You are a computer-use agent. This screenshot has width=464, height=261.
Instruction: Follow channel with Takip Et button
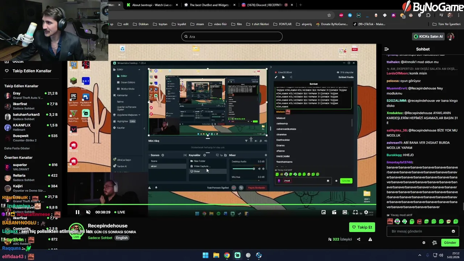click(362, 227)
